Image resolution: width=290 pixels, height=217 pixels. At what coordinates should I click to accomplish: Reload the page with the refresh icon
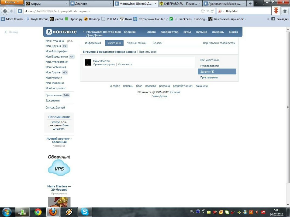click(212, 11)
